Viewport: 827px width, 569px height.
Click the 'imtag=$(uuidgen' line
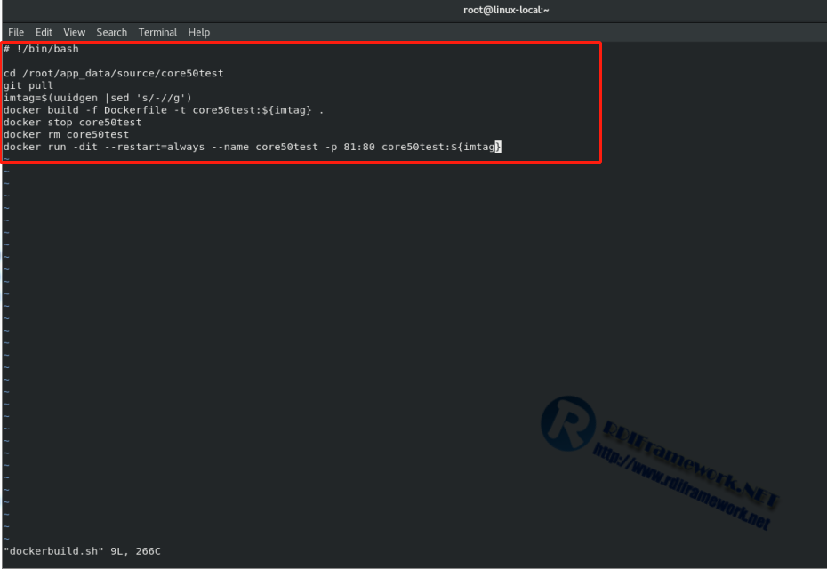click(x=98, y=98)
